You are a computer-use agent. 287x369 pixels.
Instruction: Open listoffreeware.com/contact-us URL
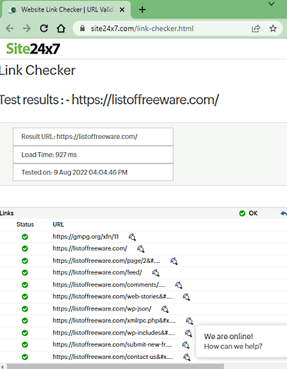pyautogui.click(x=113, y=357)
